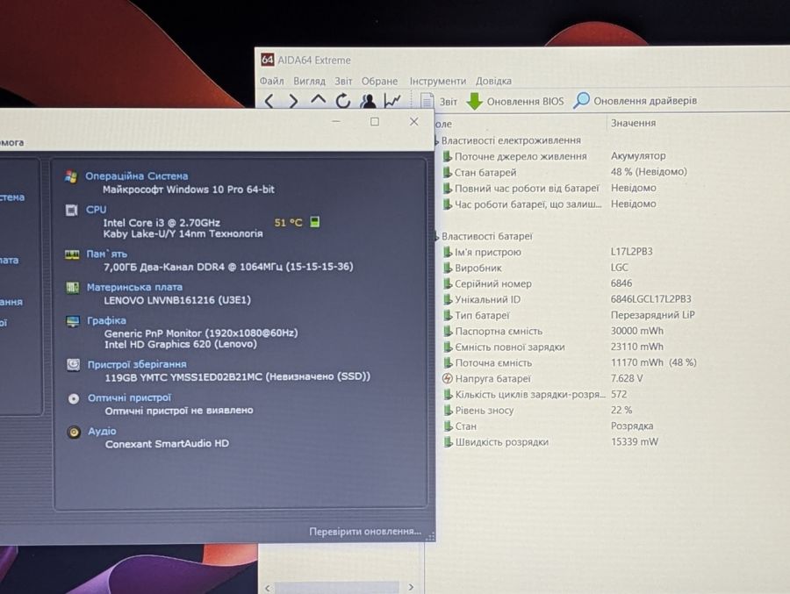Viewport: 790px width, 594px height.
Task: Select the Тип батареї row
Action: pyautogui.click(x=568, y=315)
